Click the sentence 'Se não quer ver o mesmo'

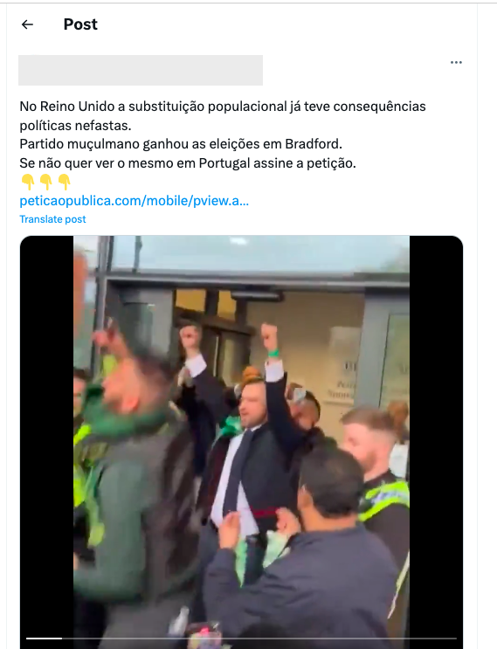tap(188, 163)
